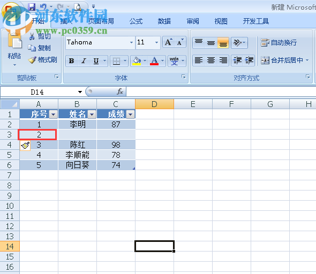Select column D header
This screenshot has height=274, width=316.
click(x=154, y=104)
